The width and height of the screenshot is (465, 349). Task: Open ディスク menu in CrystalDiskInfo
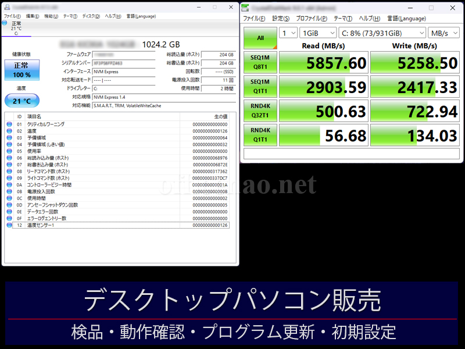pyautogui.click(x=91, y=16)
